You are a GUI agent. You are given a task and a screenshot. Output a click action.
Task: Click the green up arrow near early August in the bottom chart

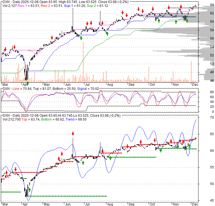point(110,158)
